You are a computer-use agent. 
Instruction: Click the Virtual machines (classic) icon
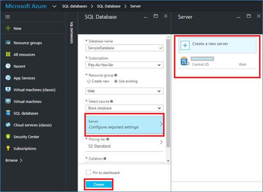point(8,90)
